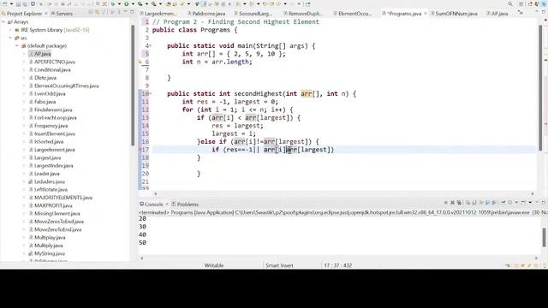Viewport: 548px width, 308px height.
Task: Click the New file toolbar icon
Action: coord(4,3)
